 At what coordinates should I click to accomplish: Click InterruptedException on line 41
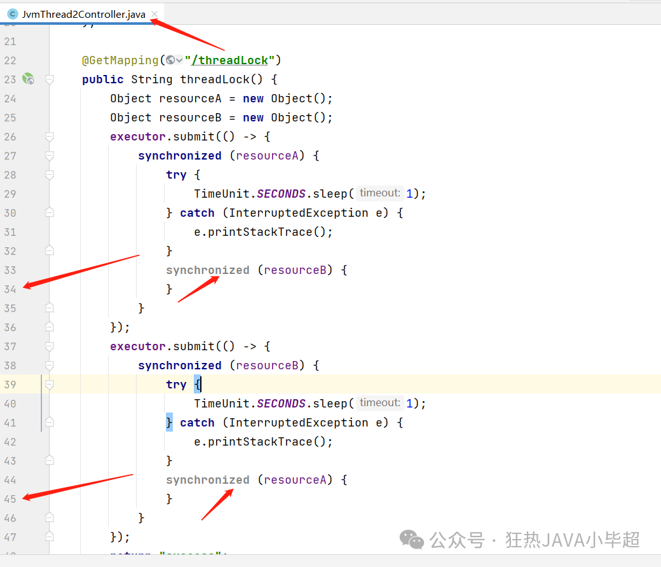click(x=299, y=423)
